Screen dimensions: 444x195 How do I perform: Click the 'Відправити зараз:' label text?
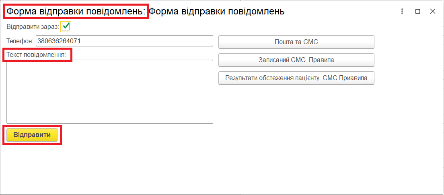coord(33,27)
